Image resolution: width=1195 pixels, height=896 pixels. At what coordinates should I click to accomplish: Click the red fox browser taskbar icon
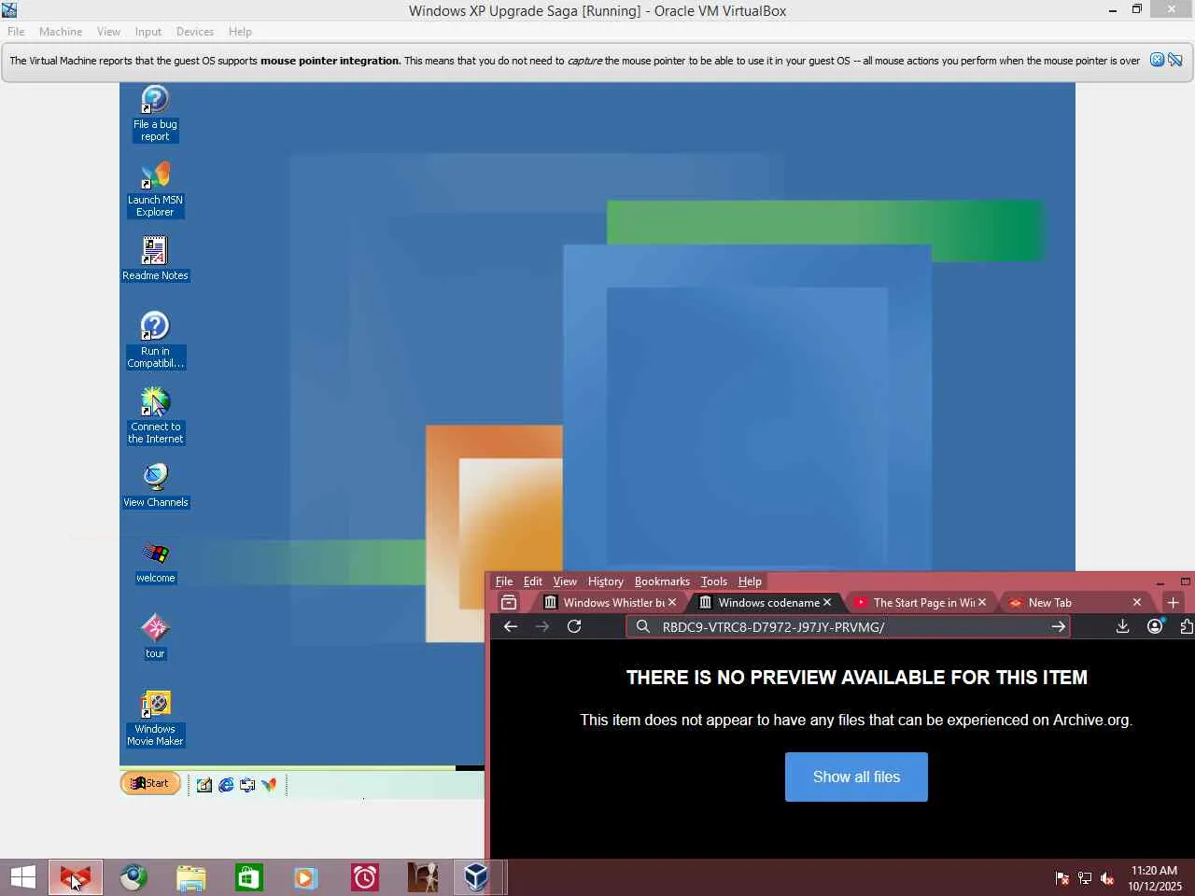tap(75, 877)
